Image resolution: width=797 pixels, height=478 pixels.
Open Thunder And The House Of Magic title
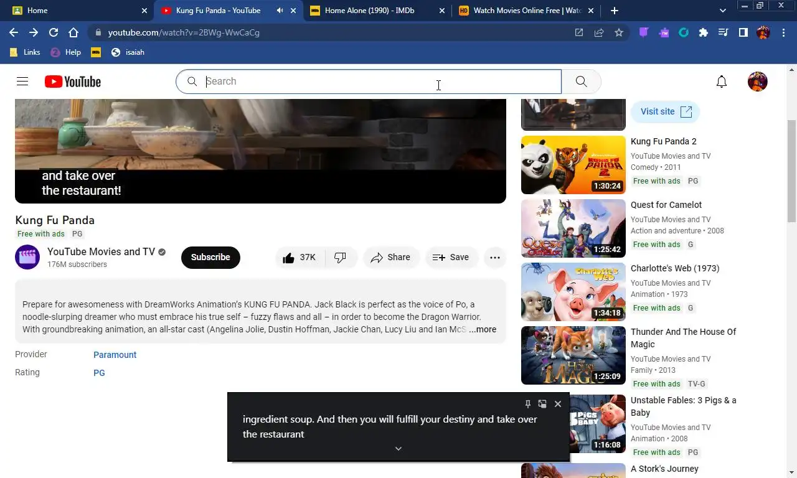coord(683,338)
